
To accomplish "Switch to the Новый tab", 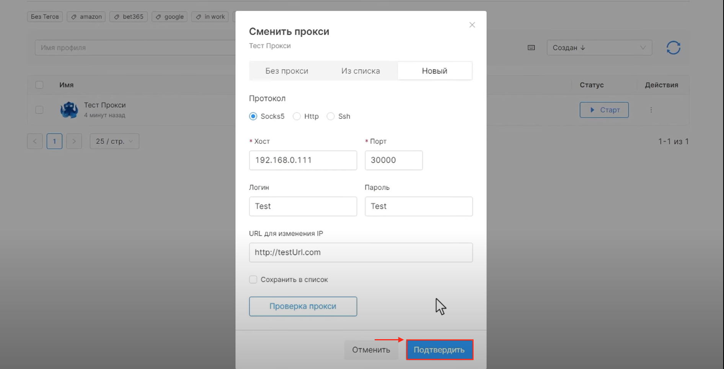I will tap(435, 71).
